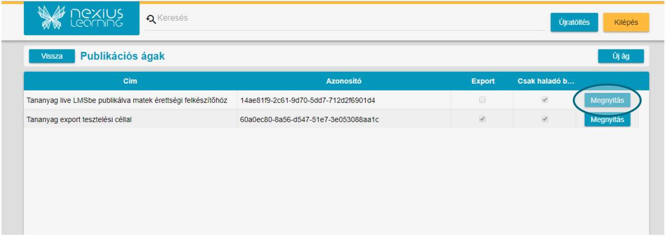The image size is (666, 236).
Task: Select the Csak haladó column header
Action: (545, 81)
